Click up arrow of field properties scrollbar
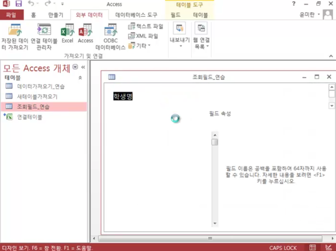 click(x=215, y=135)
